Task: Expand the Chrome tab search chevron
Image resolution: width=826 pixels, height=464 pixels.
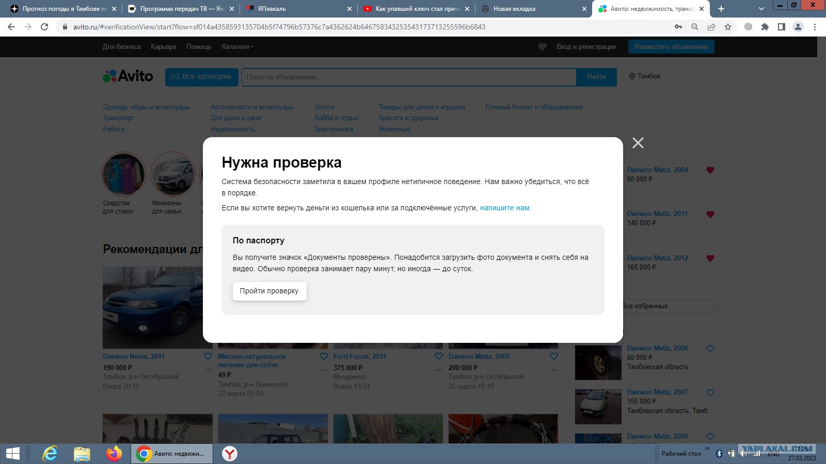Action: 761,9
